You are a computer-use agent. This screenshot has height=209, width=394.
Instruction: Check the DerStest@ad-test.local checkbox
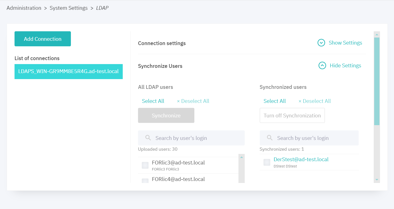point(267,162)
